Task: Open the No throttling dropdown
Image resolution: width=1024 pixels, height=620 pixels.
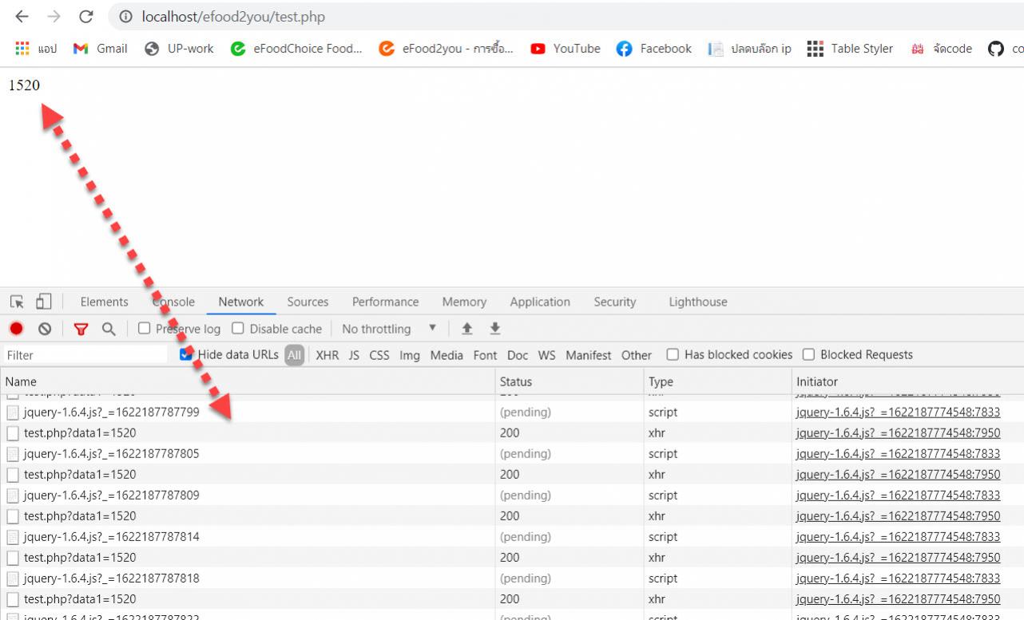Action: coord(389,329)
